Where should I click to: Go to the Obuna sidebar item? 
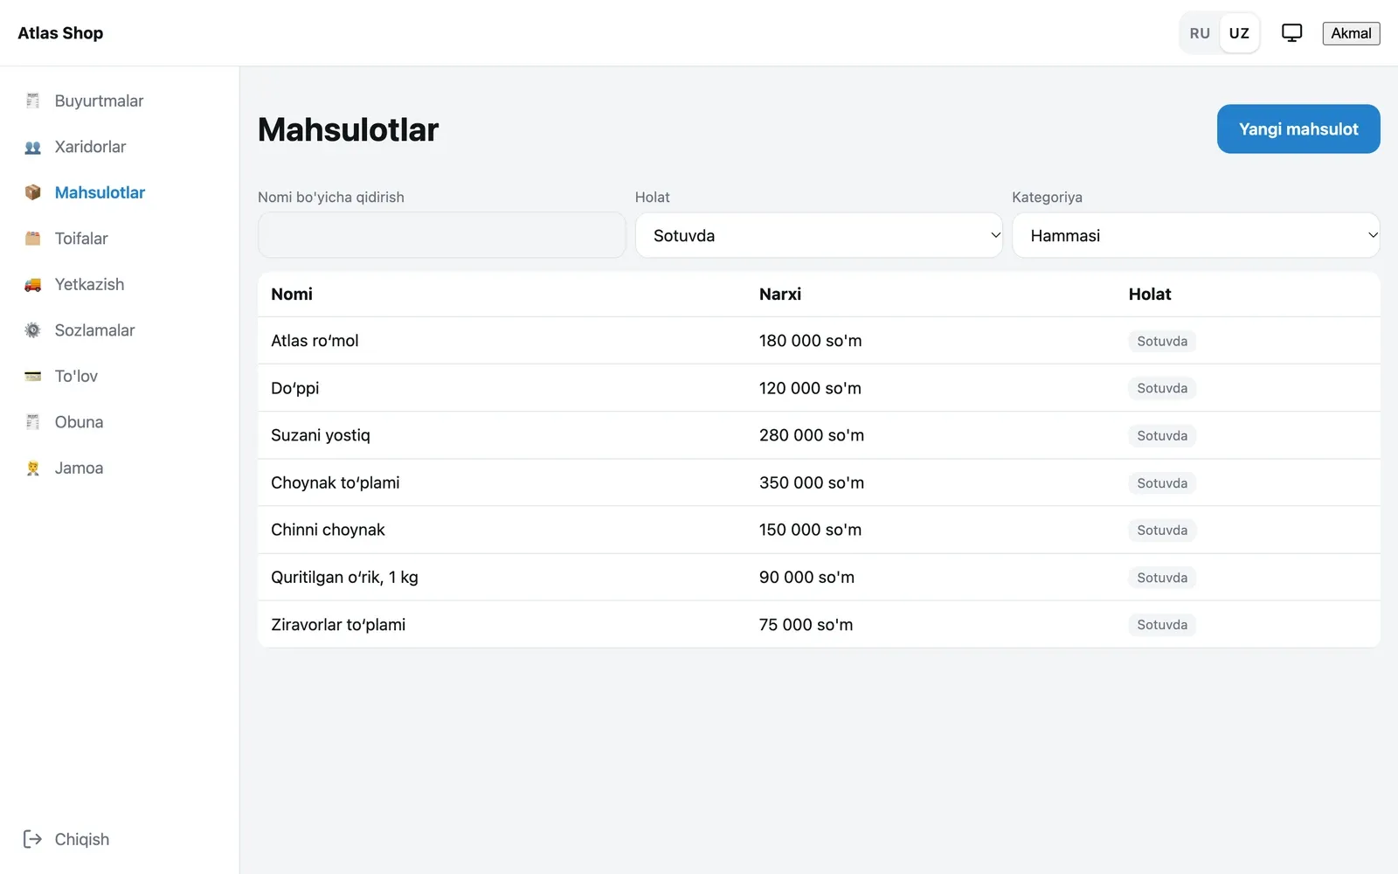coord(79,422)
